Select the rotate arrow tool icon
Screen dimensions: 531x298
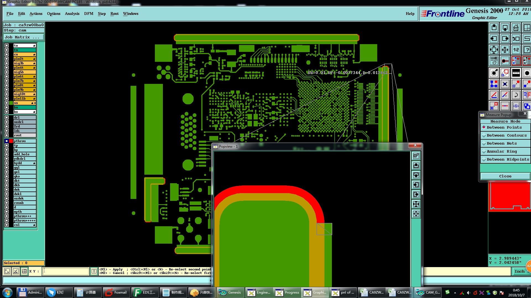(x=516, y=95)
